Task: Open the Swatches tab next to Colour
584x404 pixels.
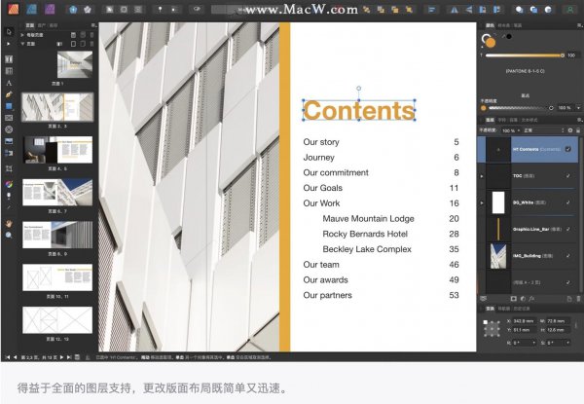Action: coord(503,25)
